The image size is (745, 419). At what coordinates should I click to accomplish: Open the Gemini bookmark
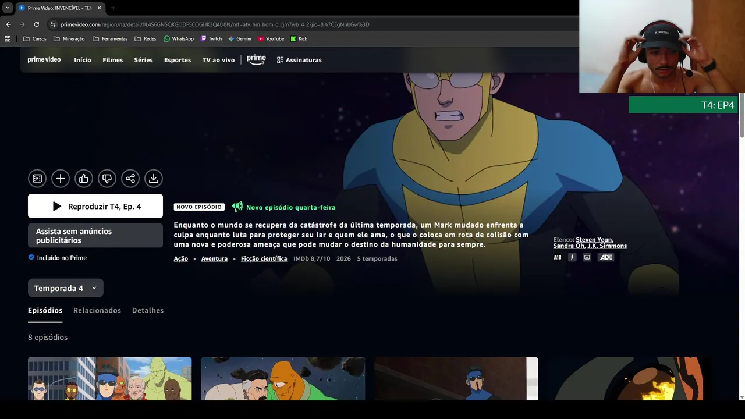coord(240,39)
